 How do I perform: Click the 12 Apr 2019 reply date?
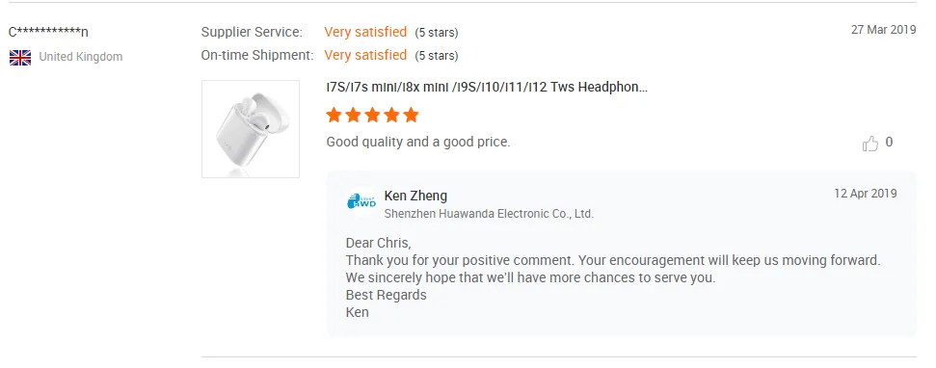tap(866, 194)
